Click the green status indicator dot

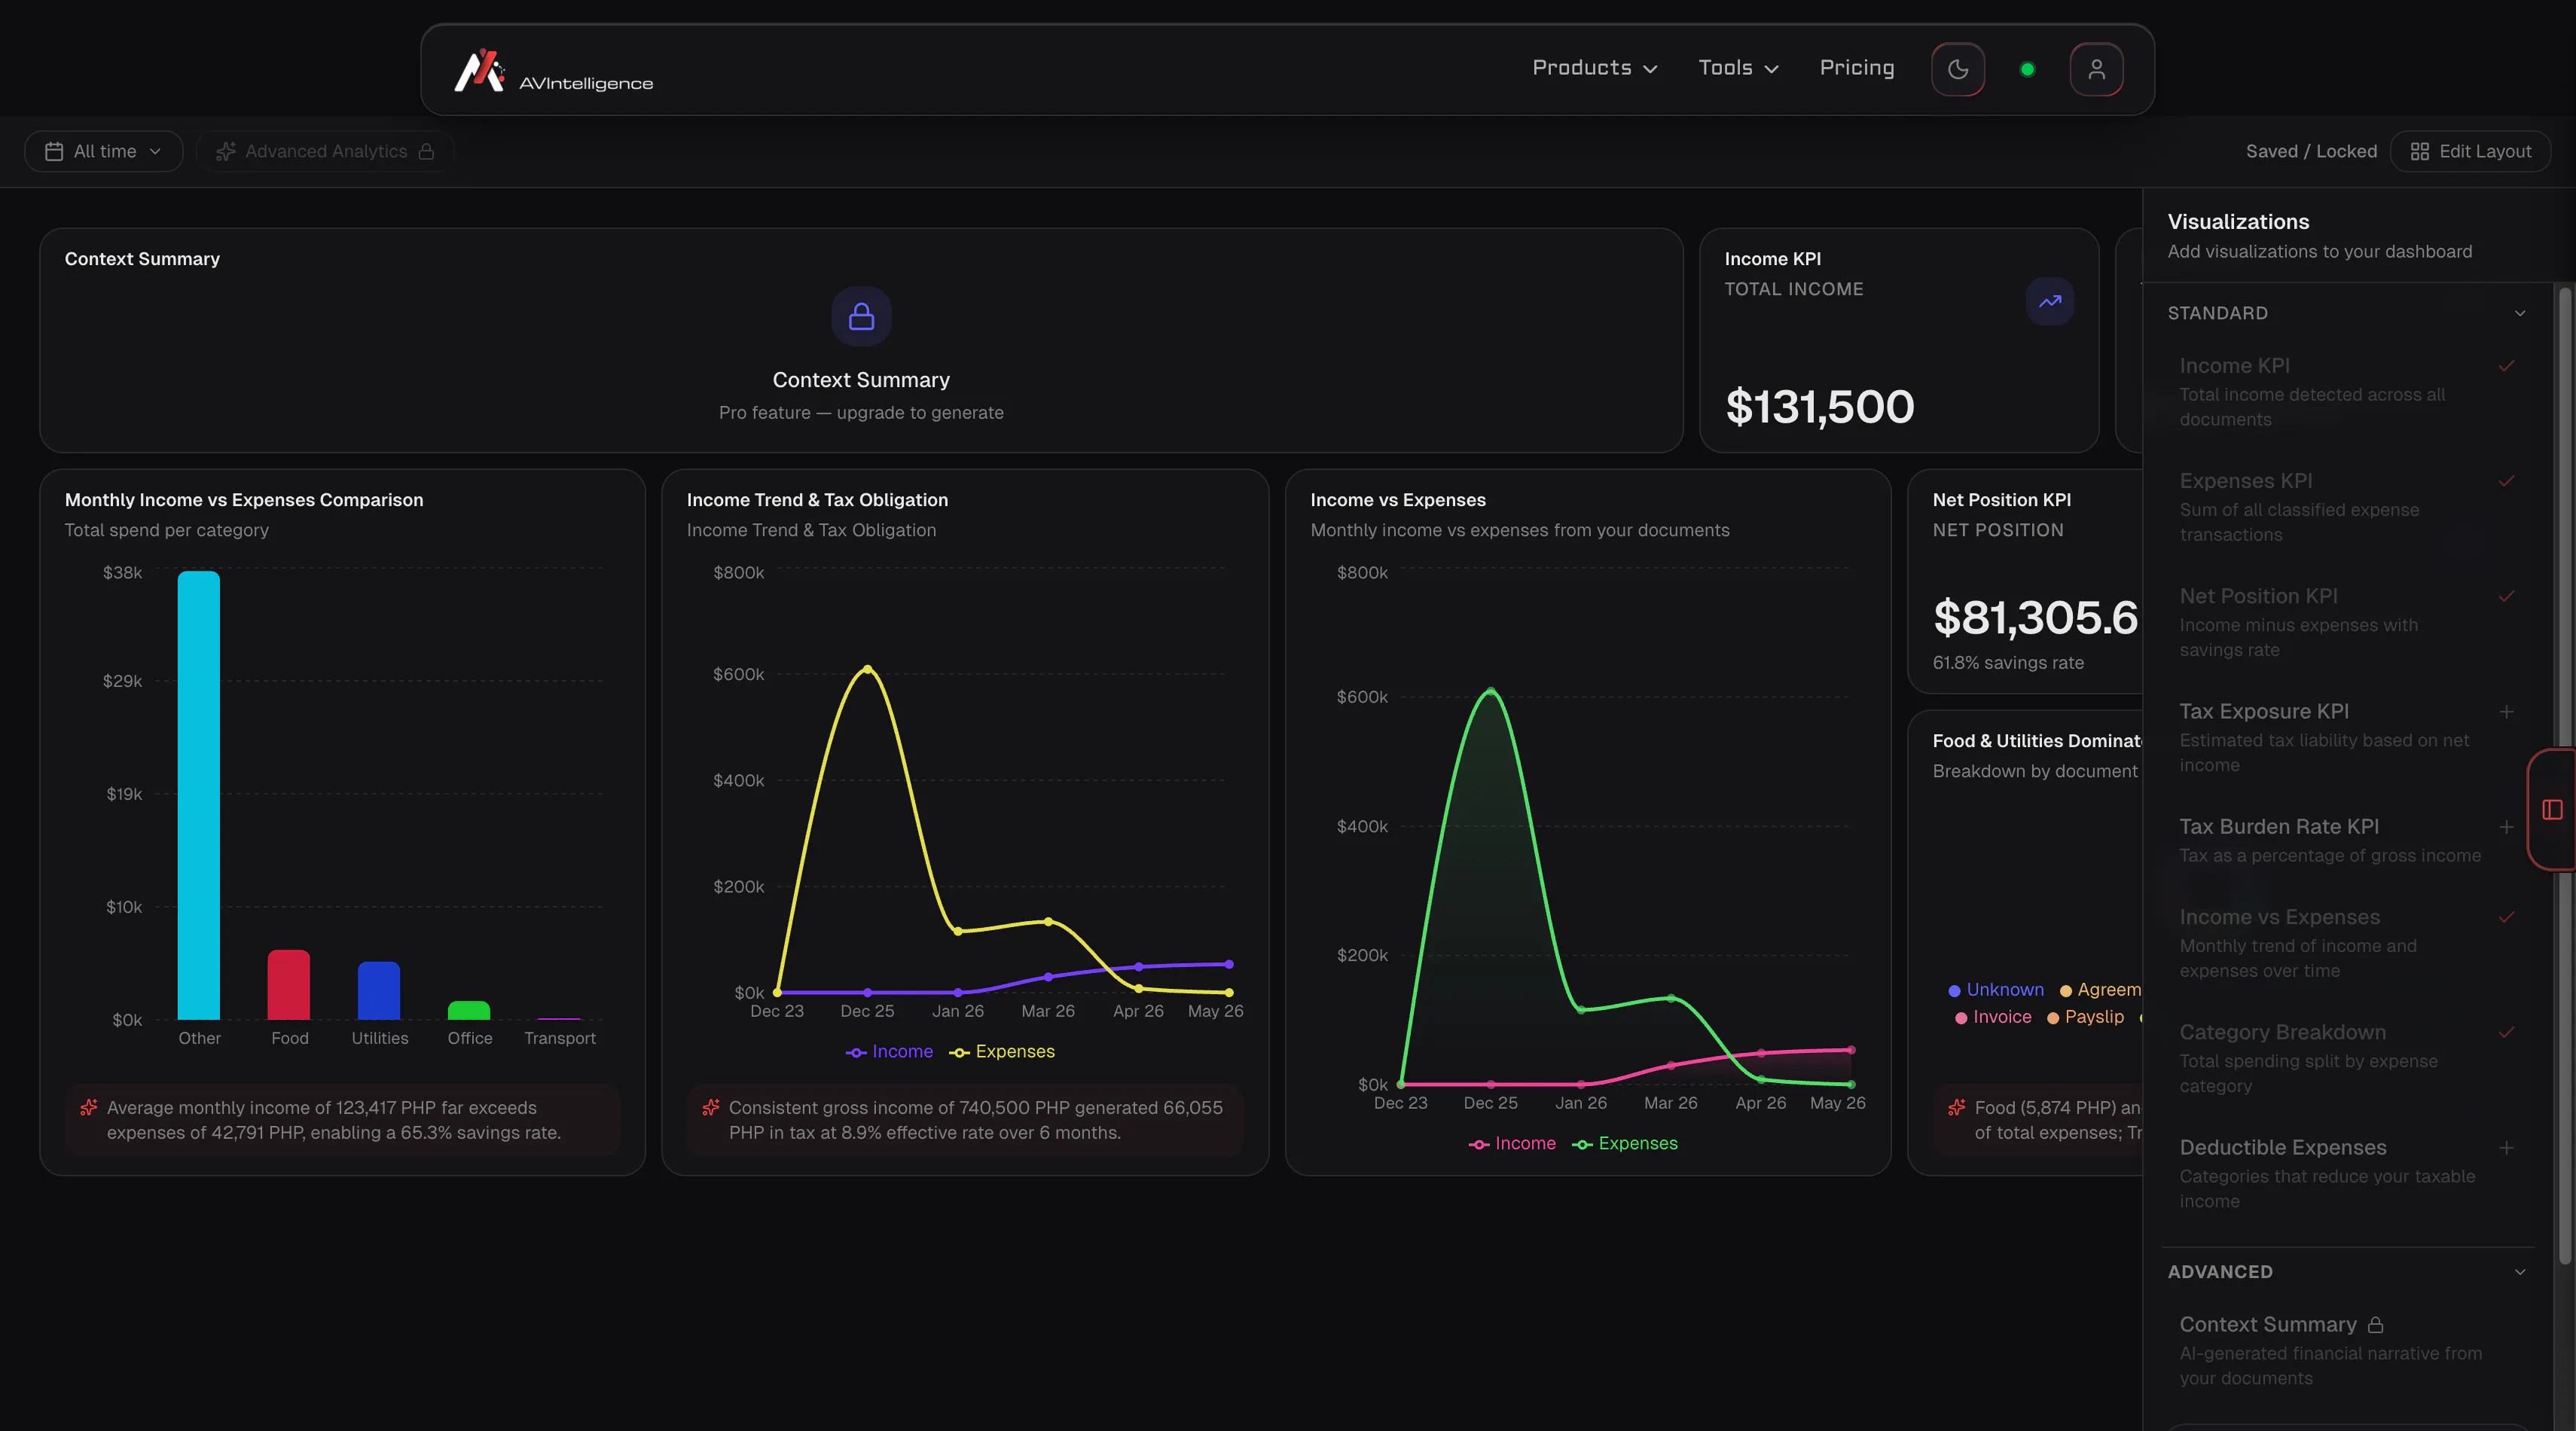[x=2027, y=69]
